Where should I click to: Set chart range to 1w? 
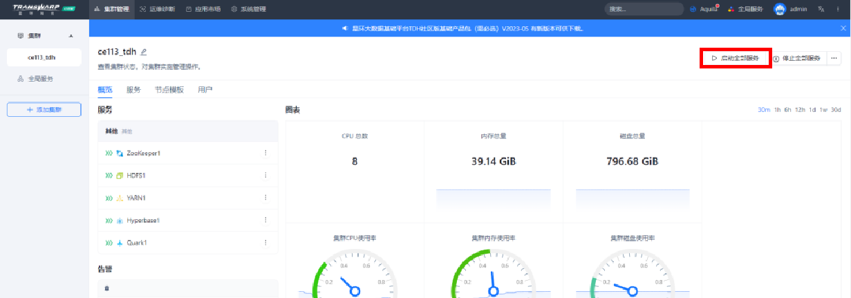[823, 110]
